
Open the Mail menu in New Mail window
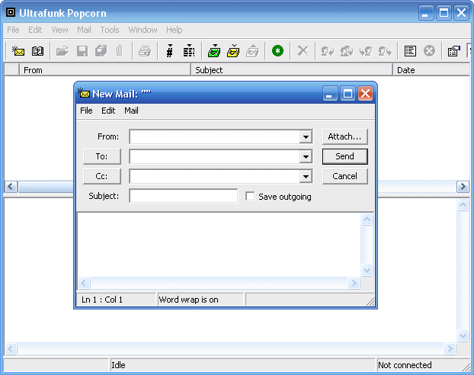(131, 111)
